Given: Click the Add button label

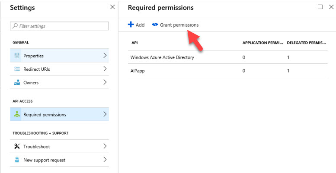Looking at the screenshot, I should pos(140,25).
